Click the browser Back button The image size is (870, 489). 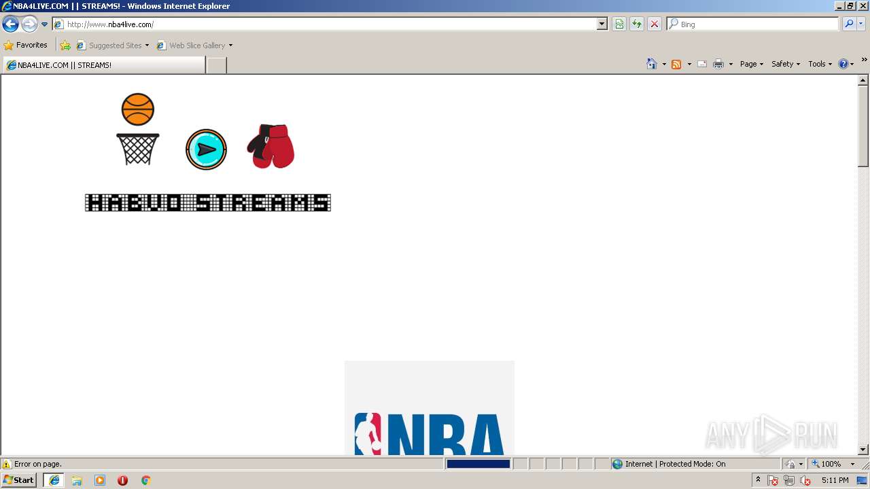click(10, 24)
